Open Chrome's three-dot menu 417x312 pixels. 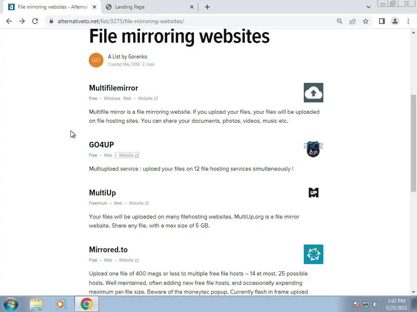pos(408,21)
